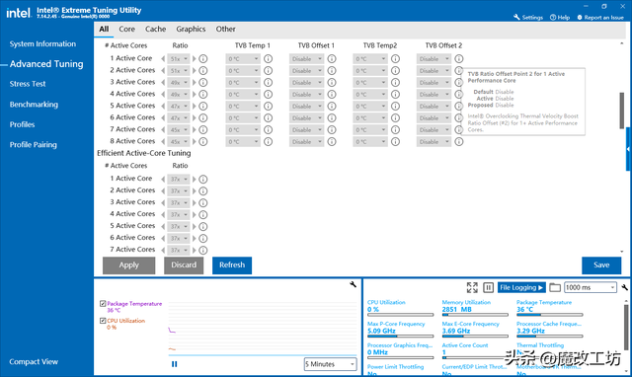
Task: Open info icon for Efficient 5 Active Cores ratio
Action: tap(203, 226)
